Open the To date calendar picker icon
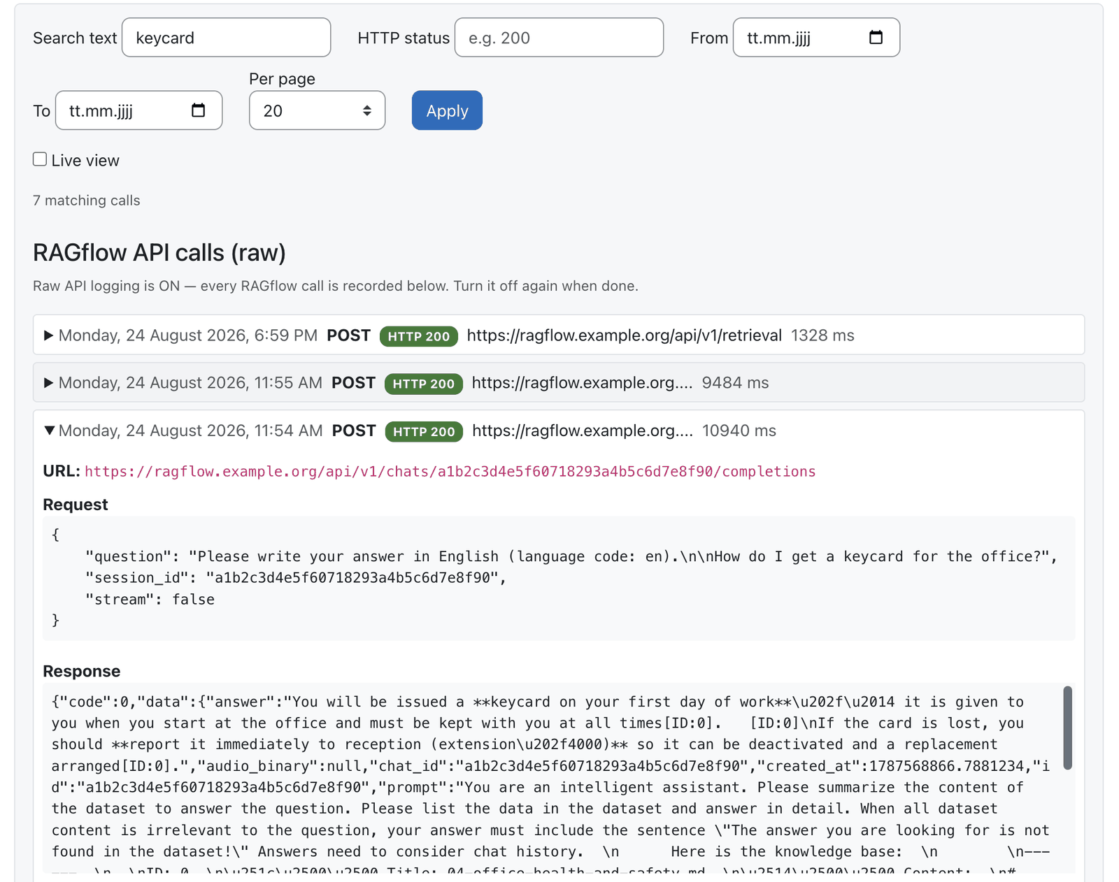Image resolution: width=1119 pixels, height=882 pixels. pos(198,110)
